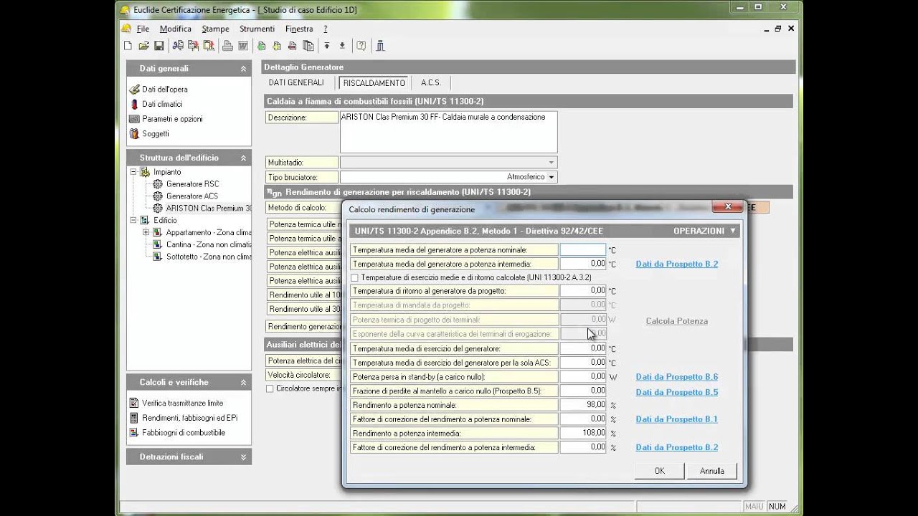Click the Dati dell'opera icon
This screenshot has width=918, height=516.
(x=134, y=90)
